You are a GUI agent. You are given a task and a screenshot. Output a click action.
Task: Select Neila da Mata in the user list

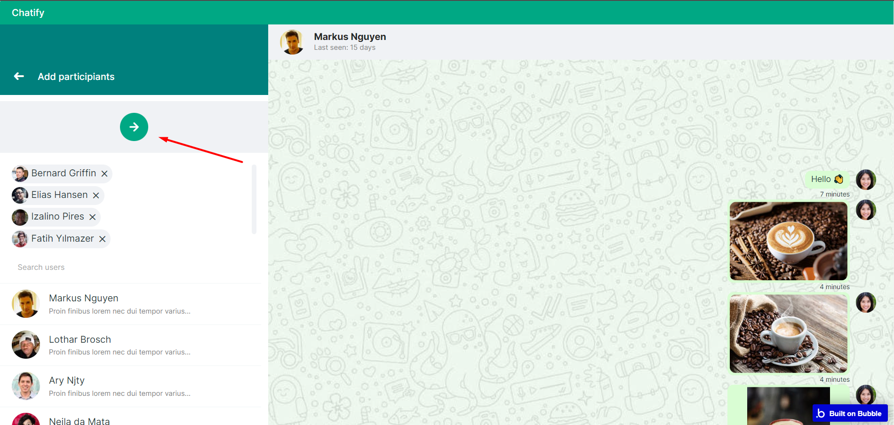click(131, 417)
